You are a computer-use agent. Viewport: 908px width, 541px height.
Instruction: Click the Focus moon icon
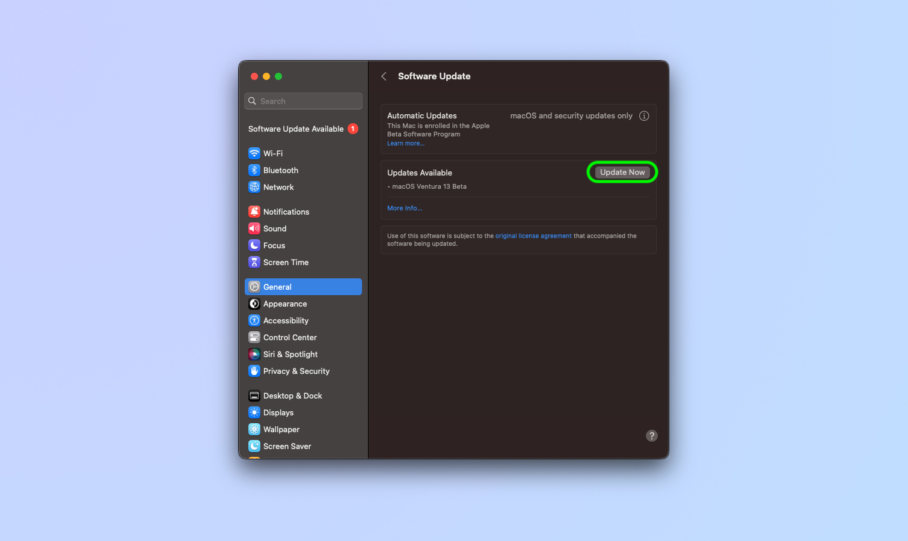[x=254, y=245]
